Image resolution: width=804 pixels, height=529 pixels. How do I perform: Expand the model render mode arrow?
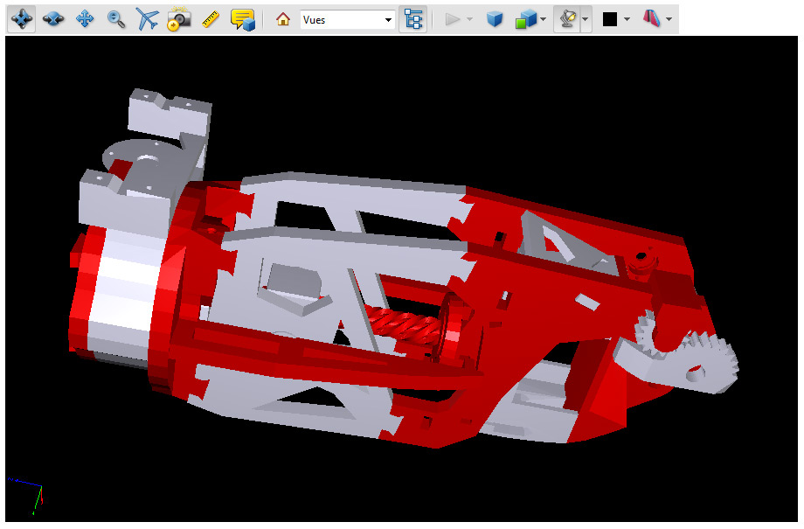[544, 19]
